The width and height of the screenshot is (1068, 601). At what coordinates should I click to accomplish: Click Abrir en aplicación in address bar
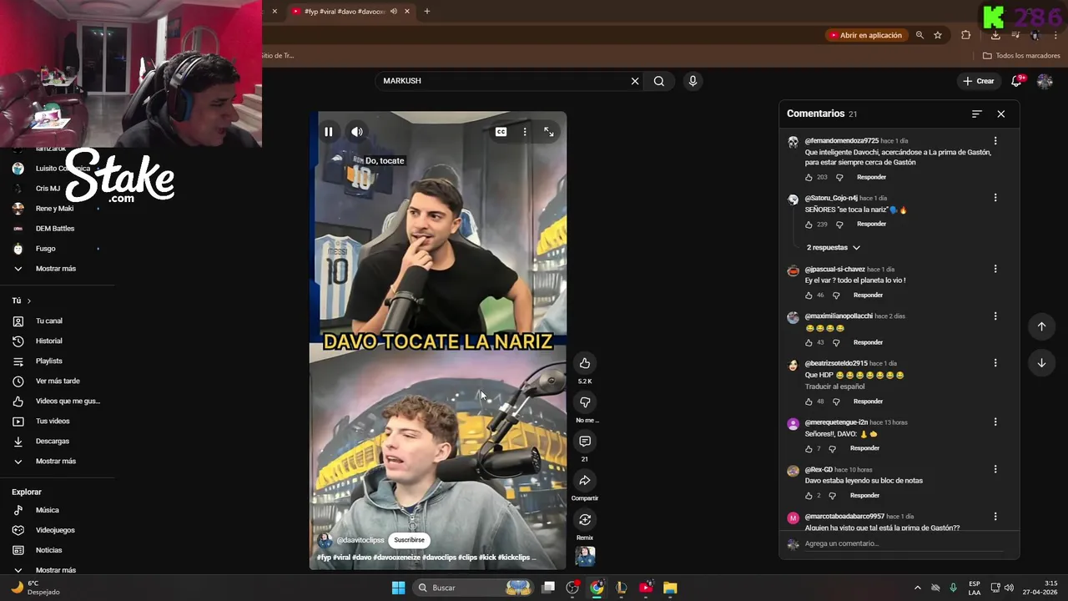[x=865, y=35]
